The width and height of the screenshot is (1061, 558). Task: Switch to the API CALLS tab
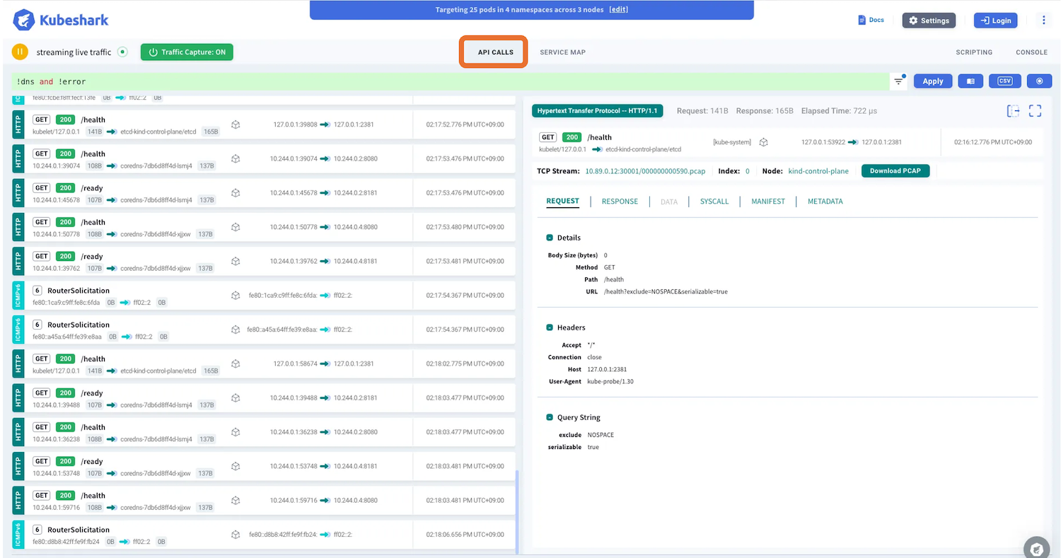click(x=495, y=52)
